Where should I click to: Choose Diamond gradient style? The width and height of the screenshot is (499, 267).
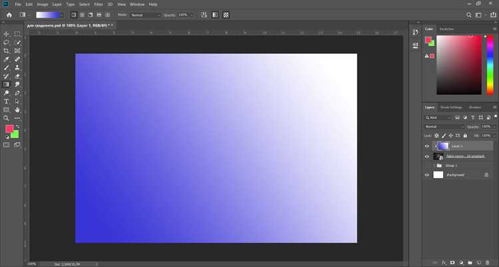pyautogui.click(x=108, y=15)
